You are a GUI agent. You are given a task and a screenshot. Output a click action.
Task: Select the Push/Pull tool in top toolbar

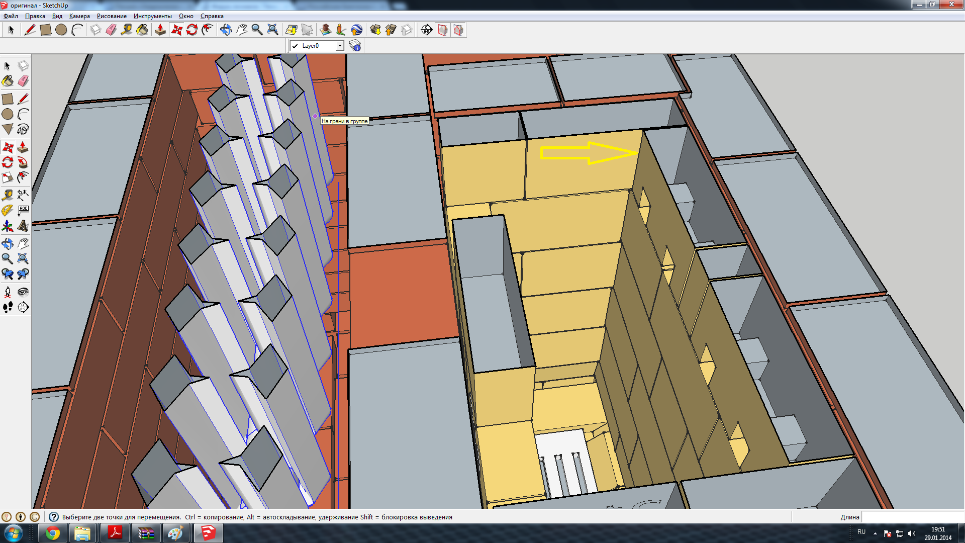pos(160,30)
